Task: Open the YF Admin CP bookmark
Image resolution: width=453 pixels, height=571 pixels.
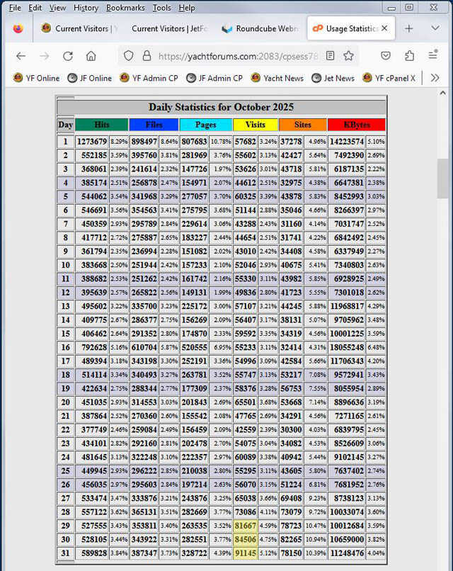Action: [x=149, y=78]
